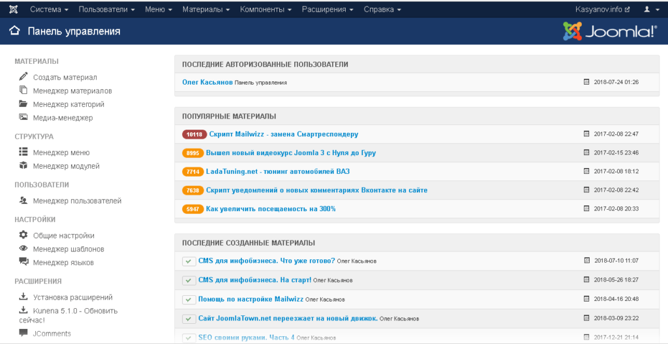Click the calendar icon next to 2018-07-10 11:07

tap(586, 261)
